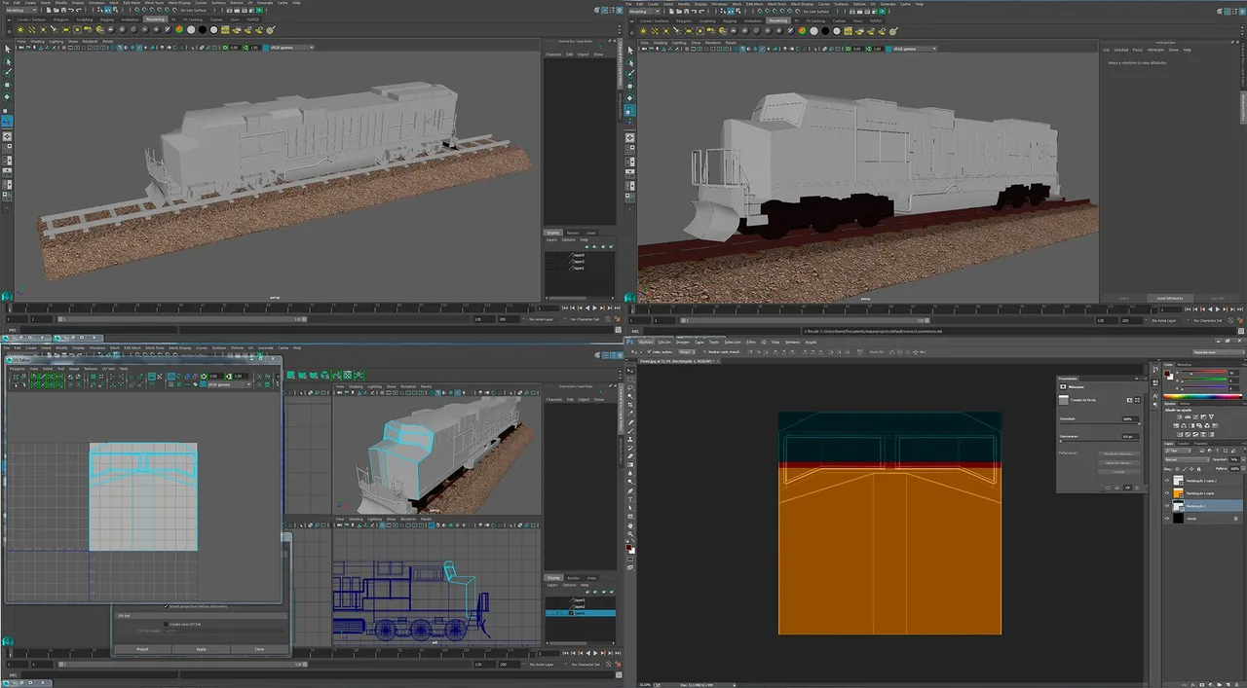Select the Clone Stamp tool in Photoshop

[x=630, y=439]
